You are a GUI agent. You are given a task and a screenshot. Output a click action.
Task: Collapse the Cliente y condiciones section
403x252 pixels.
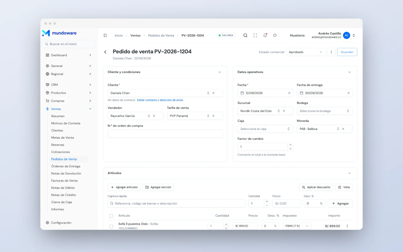point(220,72)
